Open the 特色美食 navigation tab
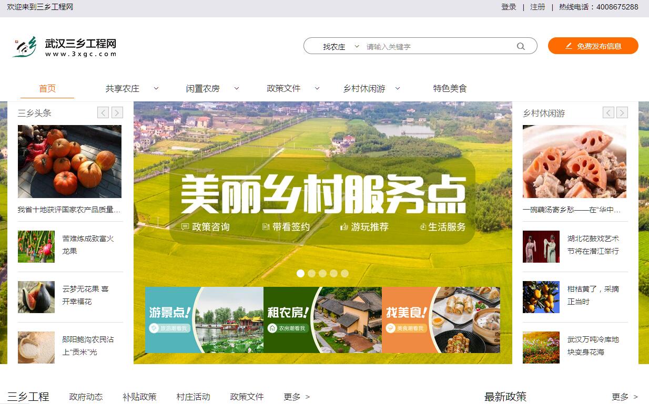This screenshot has width=649, height=404. [450, 88]
